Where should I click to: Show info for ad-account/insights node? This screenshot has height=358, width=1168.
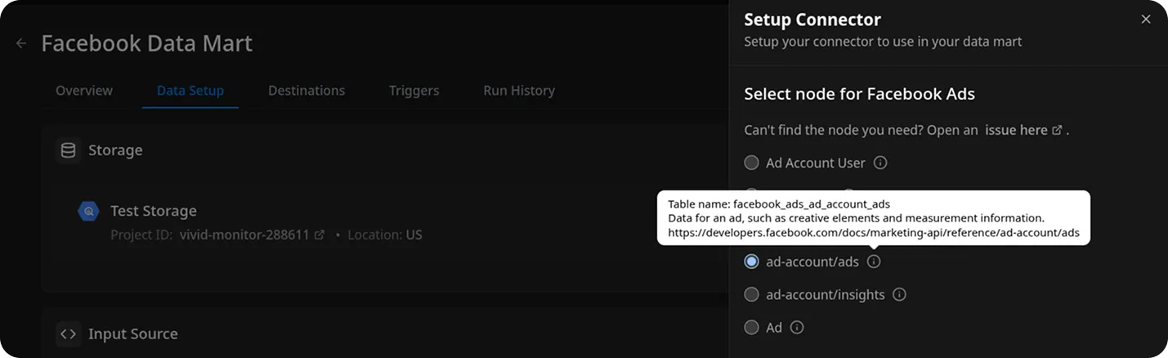tap(899, 294)
